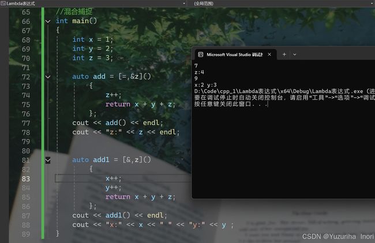Viewport: 375px width, 243px height.
Task: Click line number 83 in the gutter
Action: point(26,179)
